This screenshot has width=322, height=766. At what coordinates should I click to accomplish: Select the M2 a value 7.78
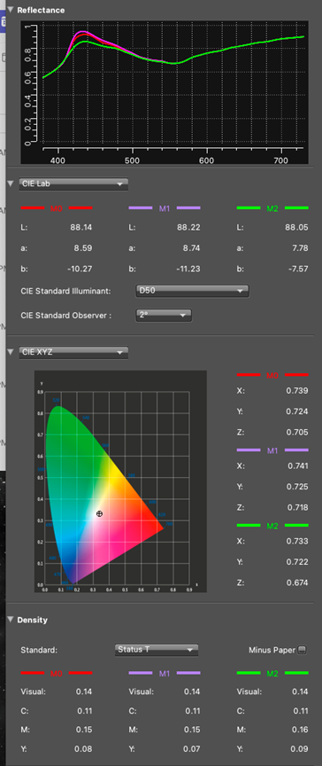[300, 248]
